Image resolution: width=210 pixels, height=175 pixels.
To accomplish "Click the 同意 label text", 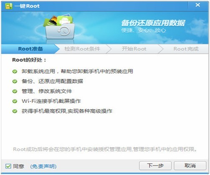I will pyautogui.click(x=18, y=166).
